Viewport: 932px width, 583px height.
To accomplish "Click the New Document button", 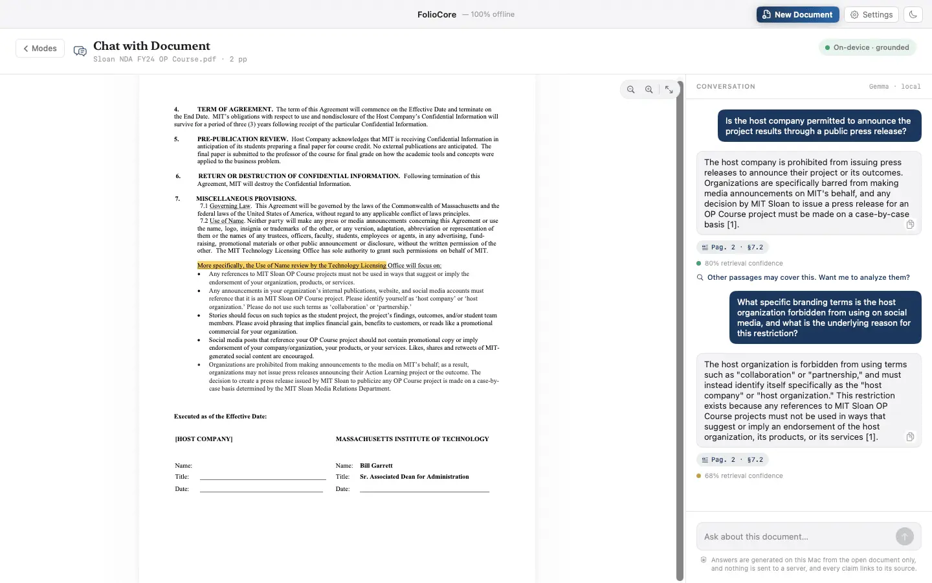I will click(x=797, y=14).
